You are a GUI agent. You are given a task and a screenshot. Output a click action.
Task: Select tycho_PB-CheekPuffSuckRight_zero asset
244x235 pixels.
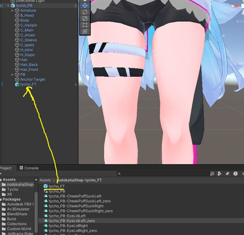point(81,211)
